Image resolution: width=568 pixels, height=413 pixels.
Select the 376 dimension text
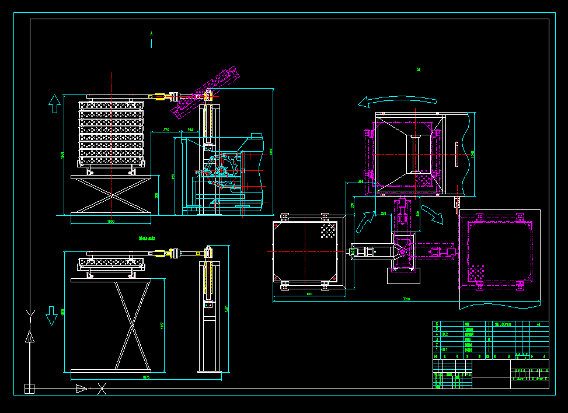coord(166,129)
